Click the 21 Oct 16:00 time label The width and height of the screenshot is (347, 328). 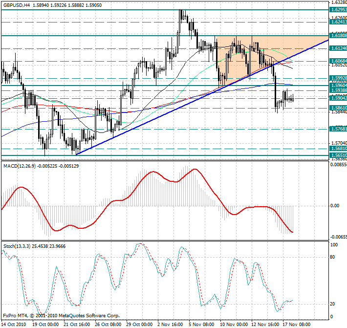pyautogui.click(x=77, y=325)
